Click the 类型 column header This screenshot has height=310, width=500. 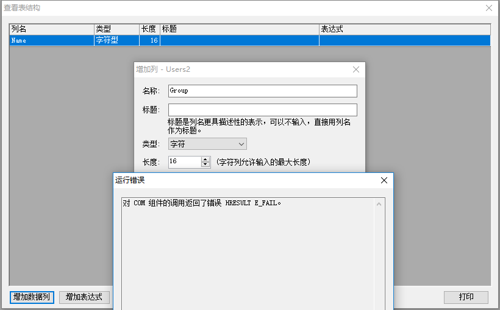pyautogui.click(x=116, y=29)
